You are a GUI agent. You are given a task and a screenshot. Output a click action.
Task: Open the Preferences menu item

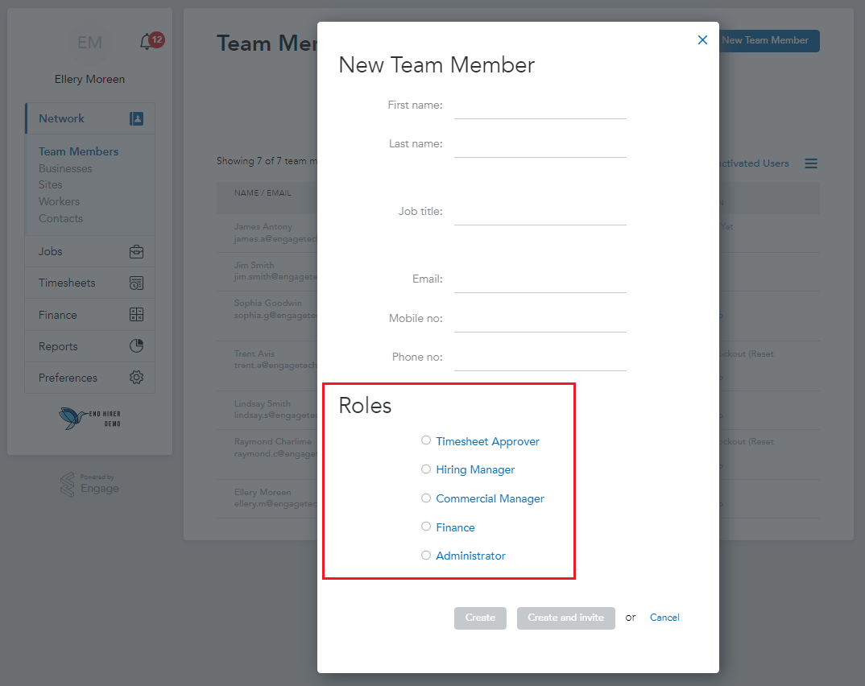pyautogui.click(x=90, y=378)
